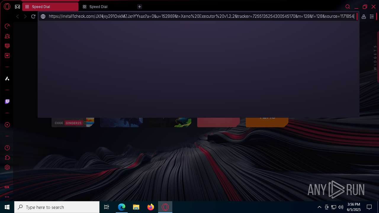Image resolution: width=379 pixels, height=213 pixels.
Task: Open the GINGER25 code speed dial tile
Action: click(x=73, y=122)
